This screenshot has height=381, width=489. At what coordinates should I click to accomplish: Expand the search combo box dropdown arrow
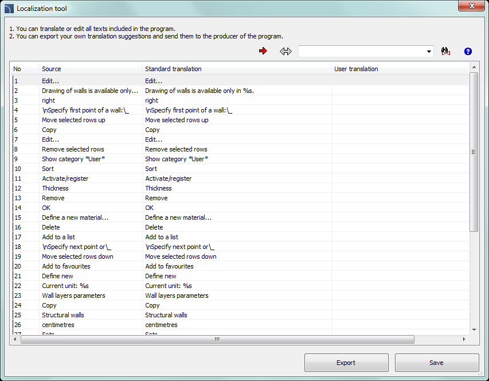click(429, 52)
